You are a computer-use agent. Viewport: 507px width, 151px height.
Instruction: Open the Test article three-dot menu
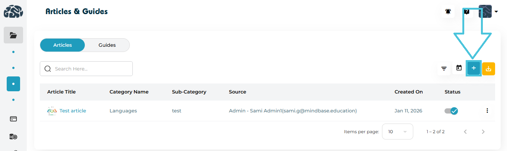click(487, 111)
